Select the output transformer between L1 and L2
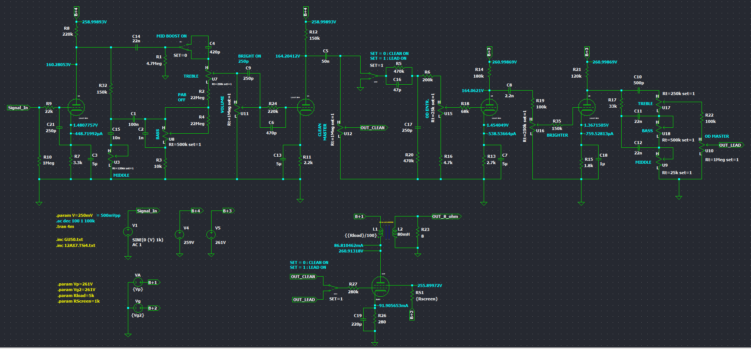This screenshot has width=751, height=349. click(x=387, y=232)
